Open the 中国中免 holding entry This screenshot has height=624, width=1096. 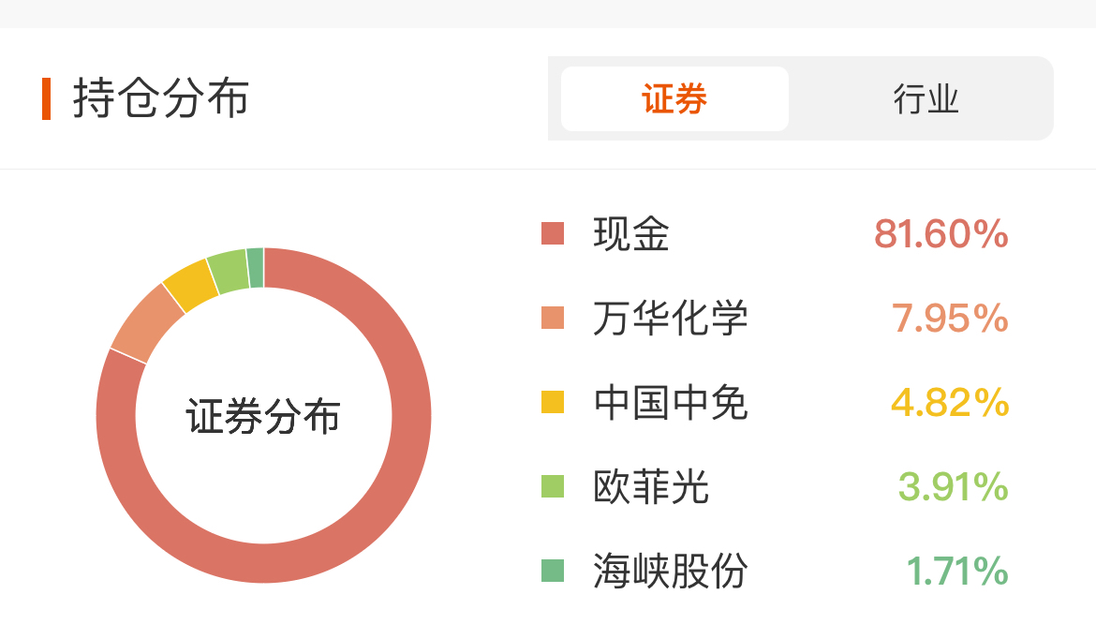tap(671, 403)
